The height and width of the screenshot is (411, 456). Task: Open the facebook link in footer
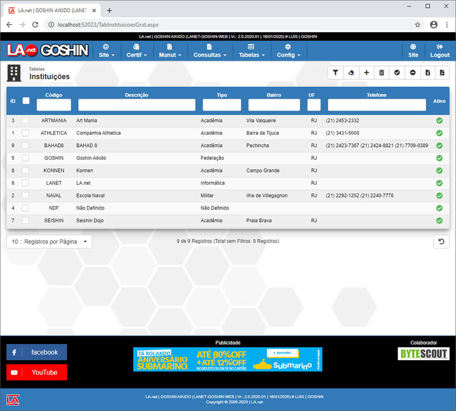[x=36, y=352]
